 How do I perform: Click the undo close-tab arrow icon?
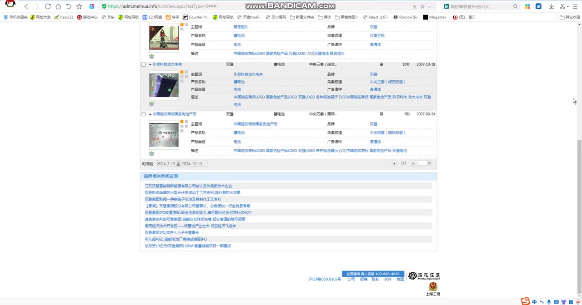tap(68, 6)
